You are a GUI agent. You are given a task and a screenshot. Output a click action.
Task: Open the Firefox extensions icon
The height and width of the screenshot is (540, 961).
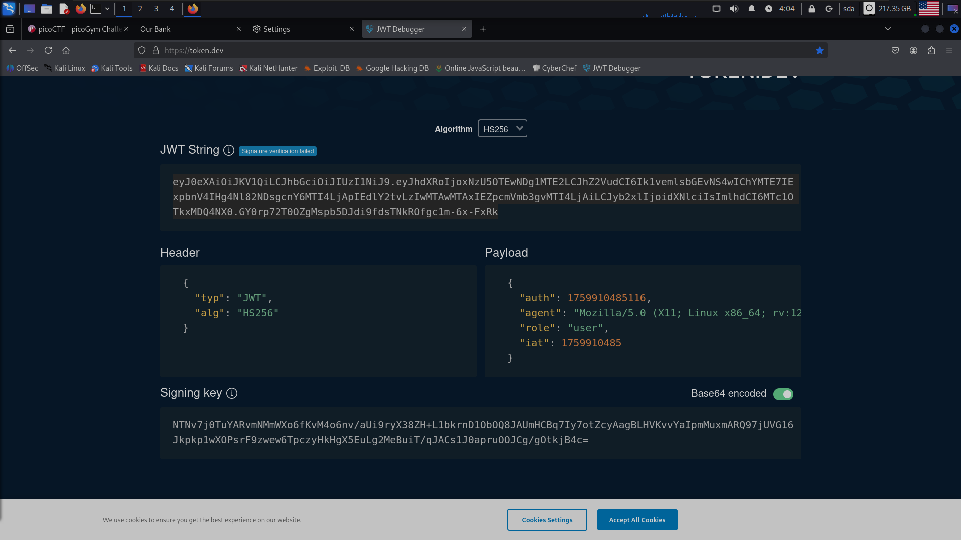(931, 50)
